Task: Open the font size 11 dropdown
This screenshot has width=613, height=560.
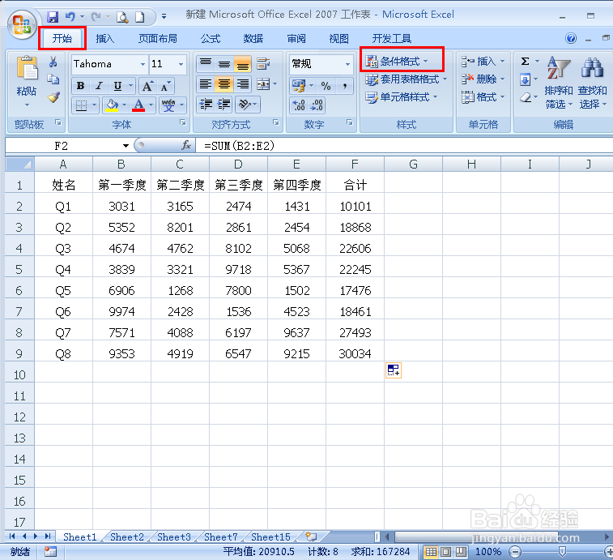Action: click(x=181, y=64)
